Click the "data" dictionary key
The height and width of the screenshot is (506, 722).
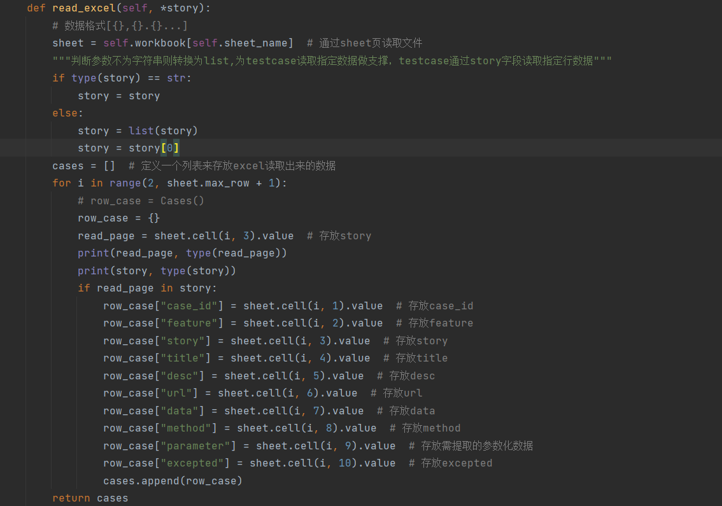click(x=179, y=411)
